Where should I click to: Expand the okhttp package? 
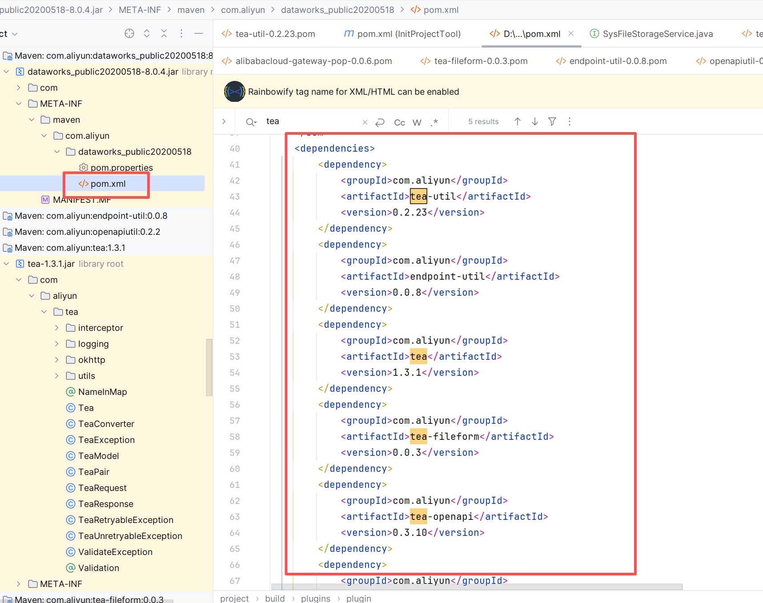pyautogui.click(x=57, y=360)
